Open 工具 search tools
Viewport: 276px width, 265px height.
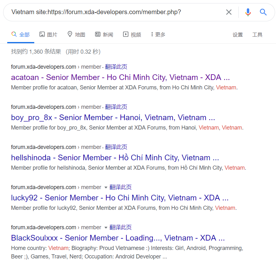[x=257, y=34]
